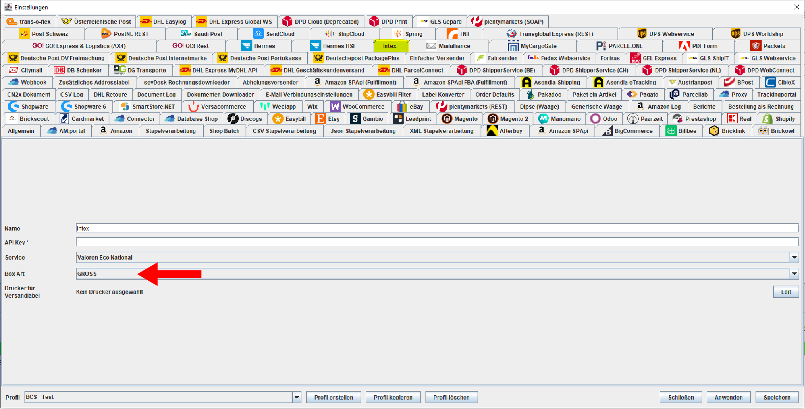Click the Packeta red icon
Image resolution: width=805 pixels, height=409 pixels.
click(756, 46)
